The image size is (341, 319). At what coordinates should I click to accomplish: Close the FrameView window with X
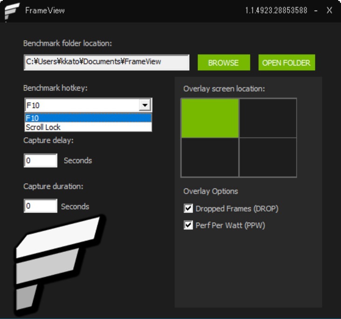tap(329, 10)
